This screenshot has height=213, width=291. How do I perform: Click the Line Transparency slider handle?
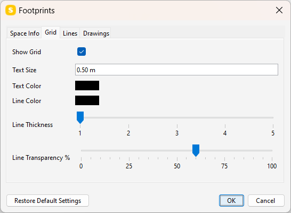point(196,150)
